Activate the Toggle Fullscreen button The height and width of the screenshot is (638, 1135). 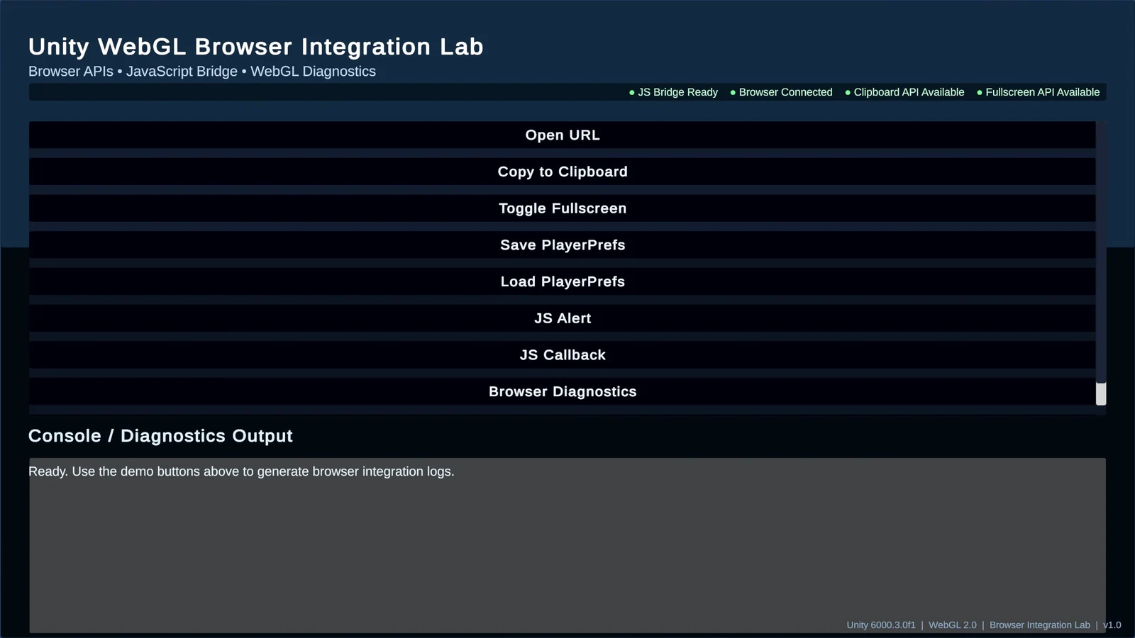coord(562,208)
